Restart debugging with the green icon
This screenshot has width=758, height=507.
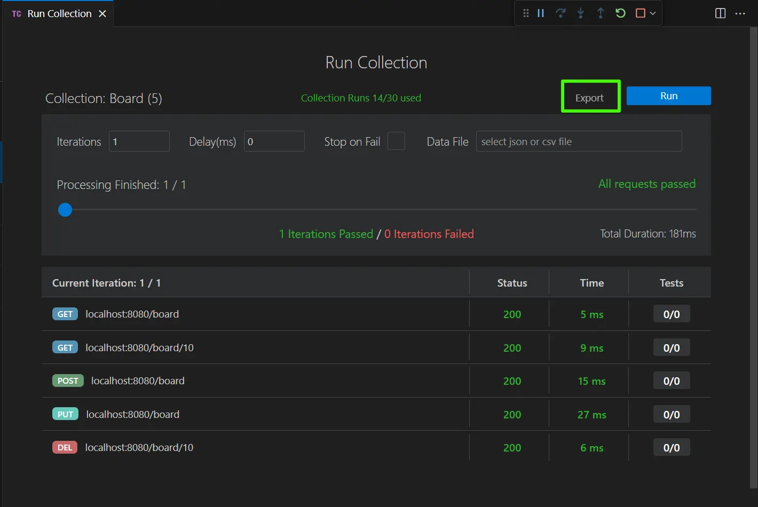620,13
